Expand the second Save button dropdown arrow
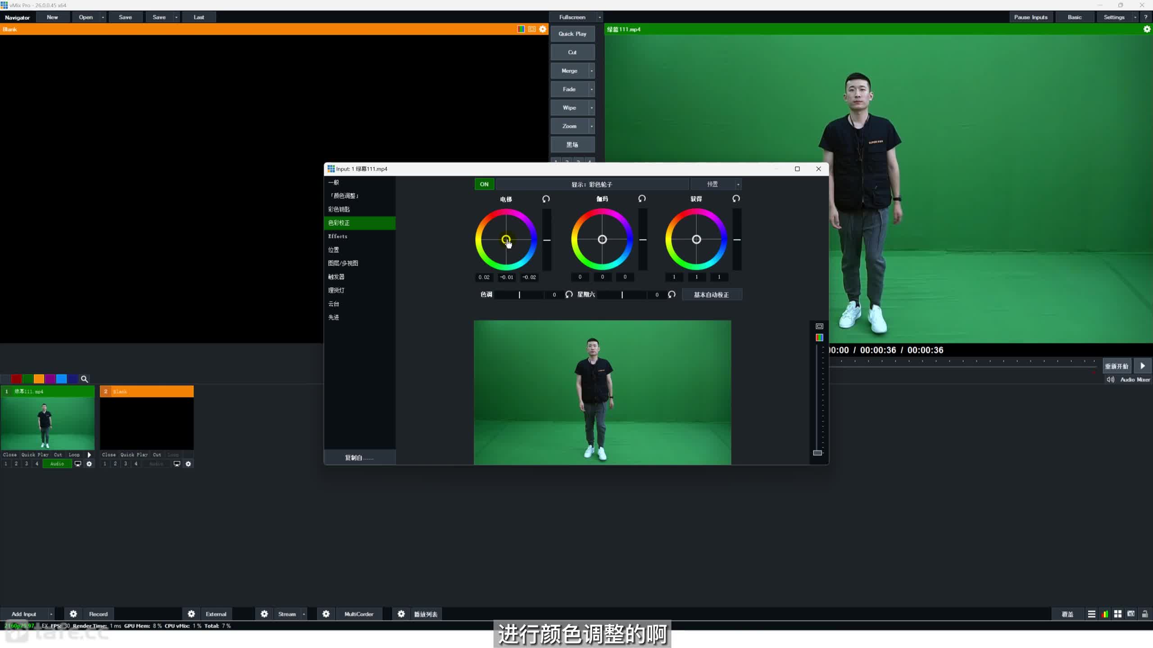This screenshot has height=648, width=1153. pyautogui.click(x=176, y=17)
